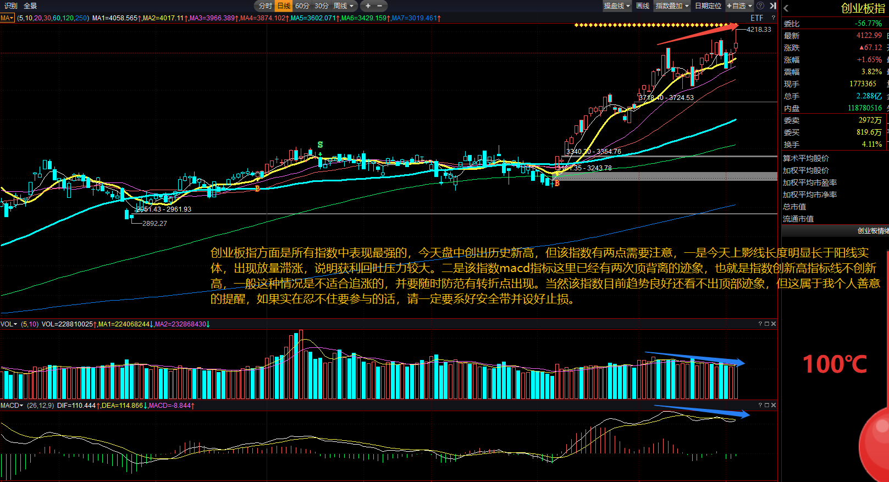Click the S sell signal marker on chart
The width and height of the screenshot is (889, 482).
[320, 145]
